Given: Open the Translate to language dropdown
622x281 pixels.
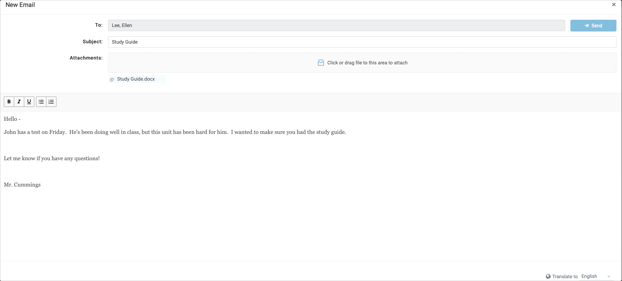Looking at the screenshot, I should coord(596,276).
